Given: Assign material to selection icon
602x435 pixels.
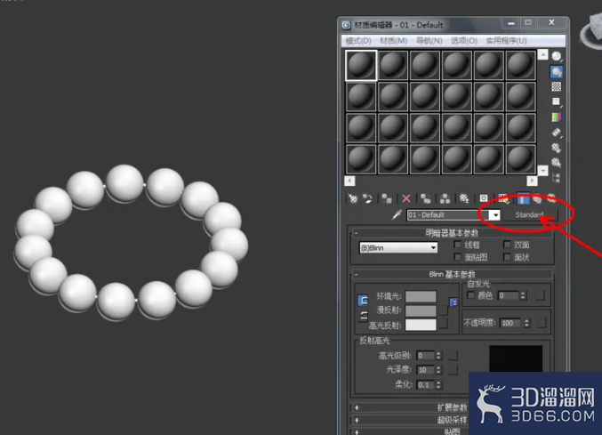Looking at the screenshot, I should coord(387,198).
